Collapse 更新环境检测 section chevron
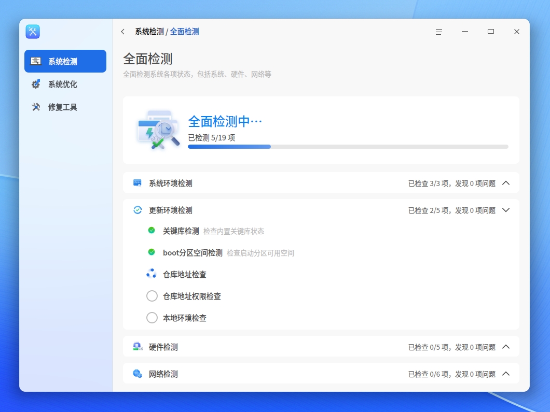This screenshot has width=550, height=412. coord(506,210)
